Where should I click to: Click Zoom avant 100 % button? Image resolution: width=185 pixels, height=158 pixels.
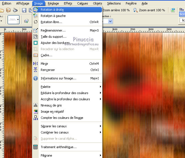pyautogui.click(x=149, y=10)
